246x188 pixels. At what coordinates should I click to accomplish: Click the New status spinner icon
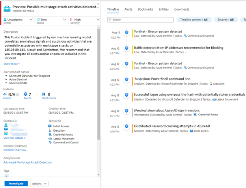click(x=39, y=20)
